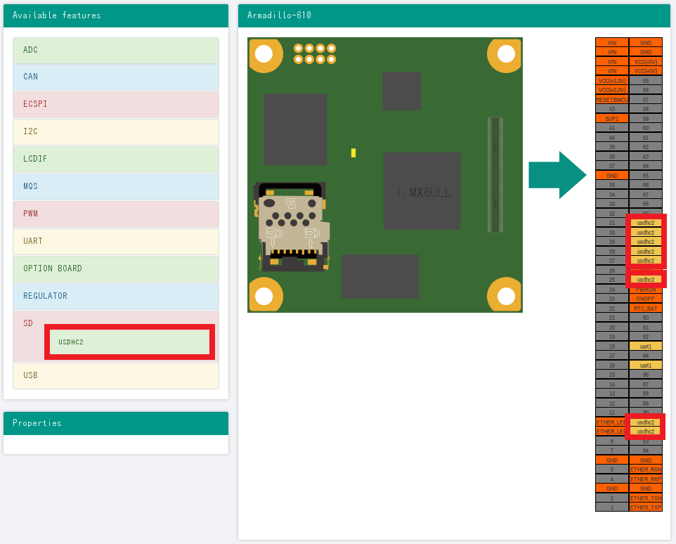Image resolution: width=676 pixels, height=544 pixels.
Task: Click the RESETBMCU pin cell
Action: [x=612, y=100]
